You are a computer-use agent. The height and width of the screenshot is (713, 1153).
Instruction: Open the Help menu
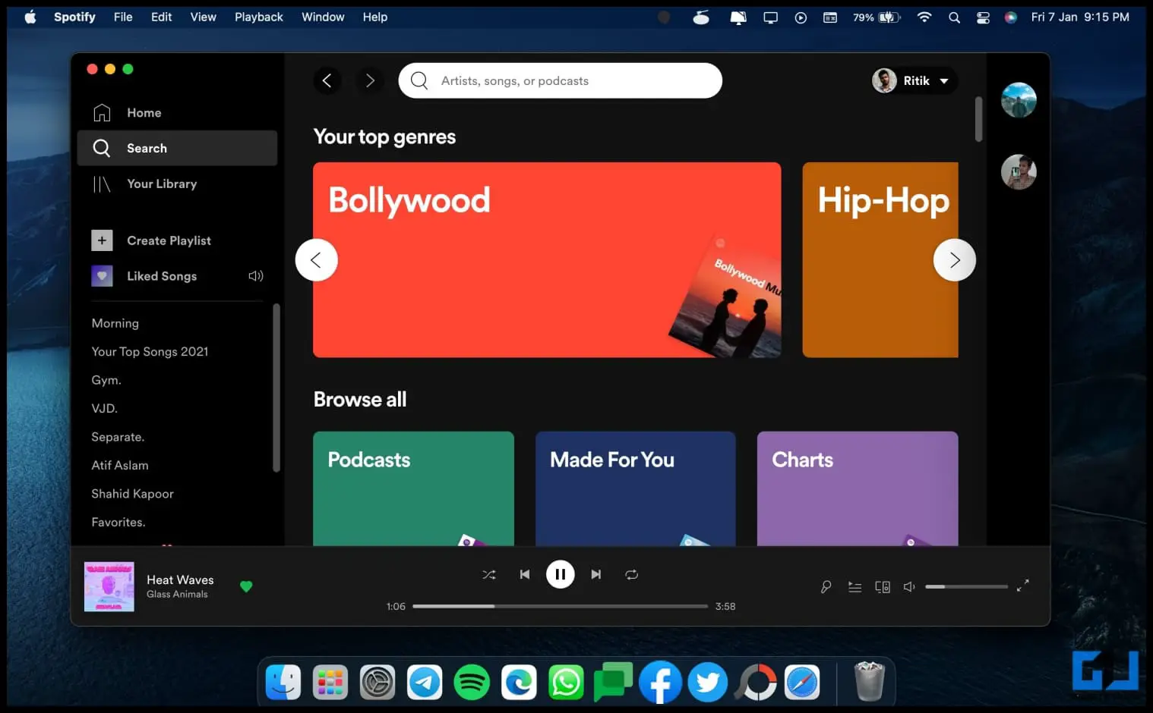pyautogui.click(x=374, y=17)
